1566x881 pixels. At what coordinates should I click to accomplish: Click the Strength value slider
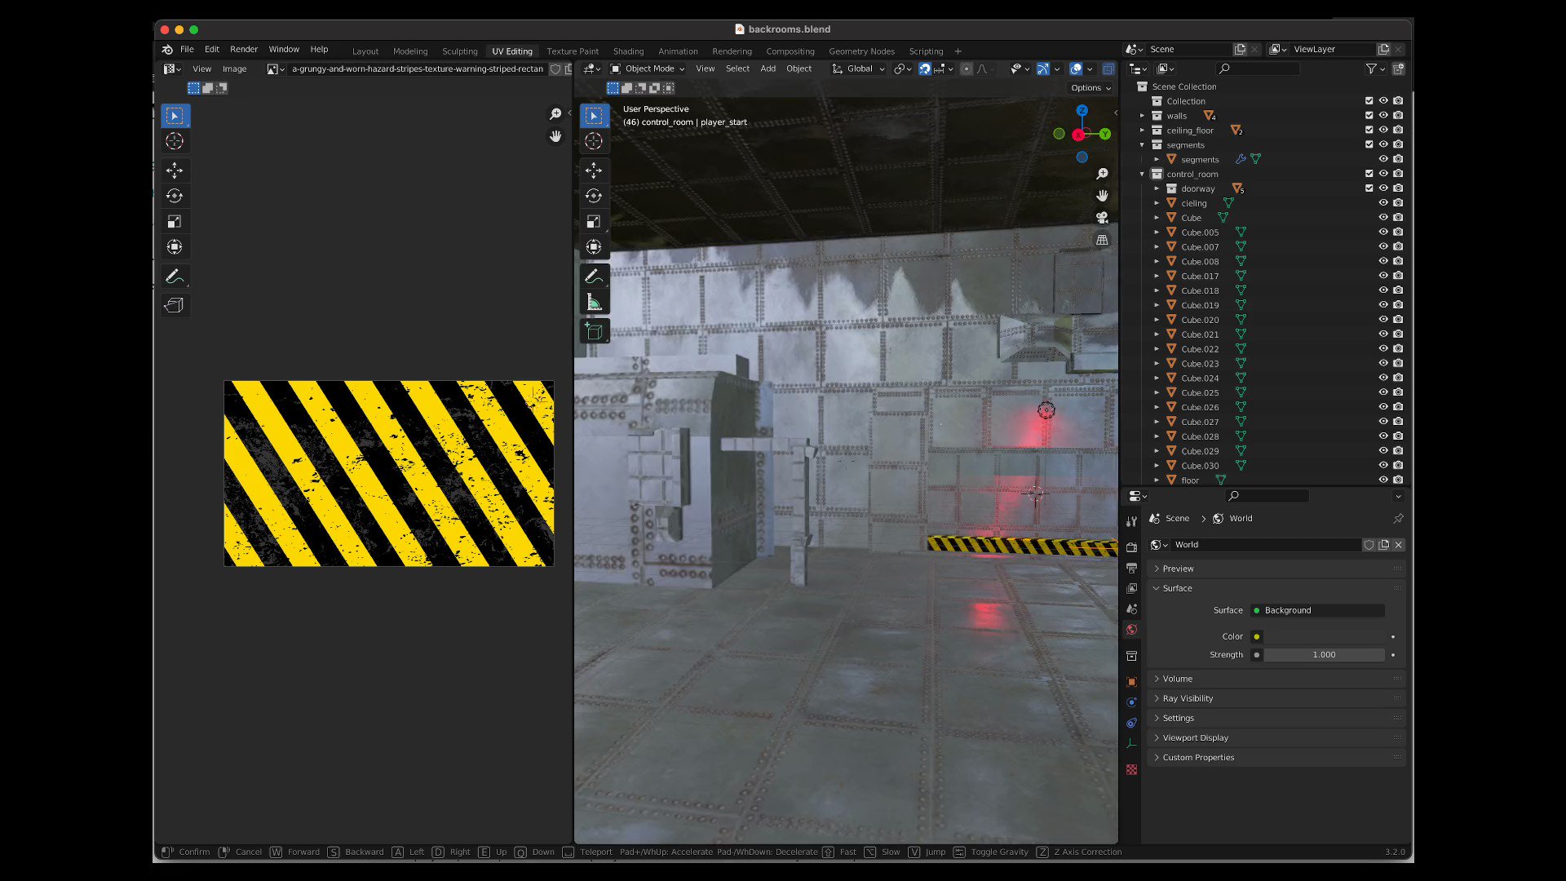click(x=1323, y=655)
